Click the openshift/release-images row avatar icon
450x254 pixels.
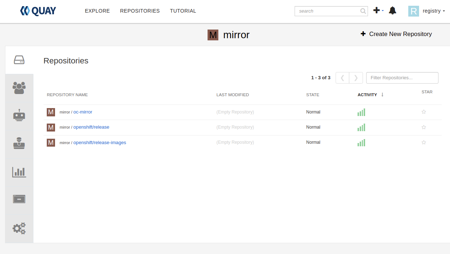51,142
